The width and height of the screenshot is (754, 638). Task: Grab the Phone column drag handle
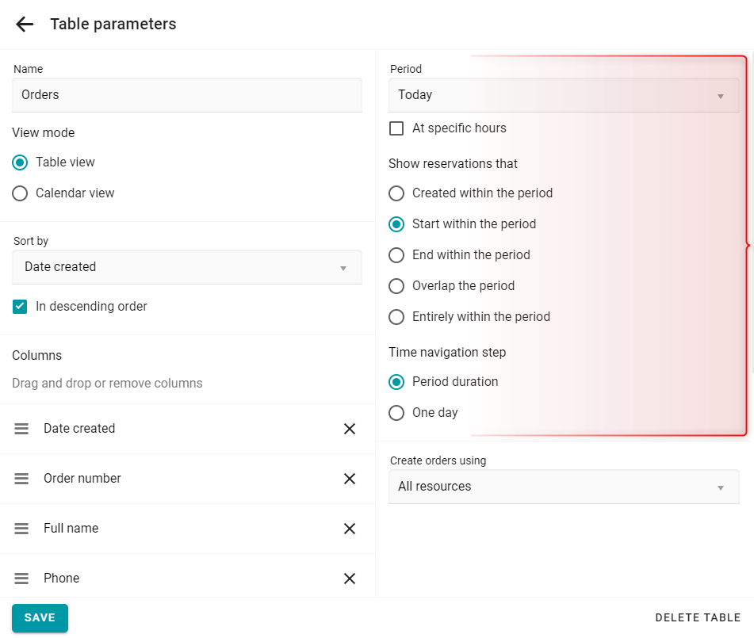(x=21, y=579)
